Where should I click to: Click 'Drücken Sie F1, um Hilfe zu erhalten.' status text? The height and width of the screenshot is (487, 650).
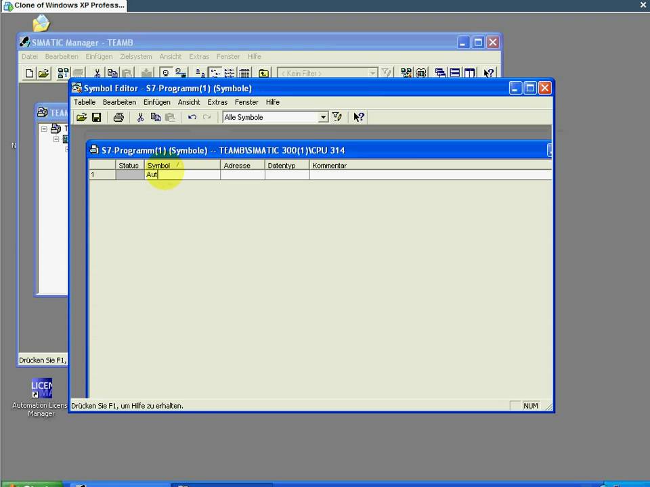click(x=127, y=406)
